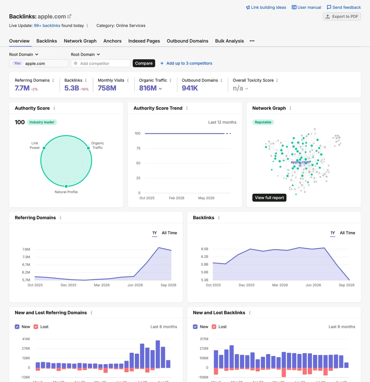The width and height of the screenshot is (370, 382).
Task: Click info icon on New and Lost Backlinks
Action: pyautogui.click(x=249, y=313)
